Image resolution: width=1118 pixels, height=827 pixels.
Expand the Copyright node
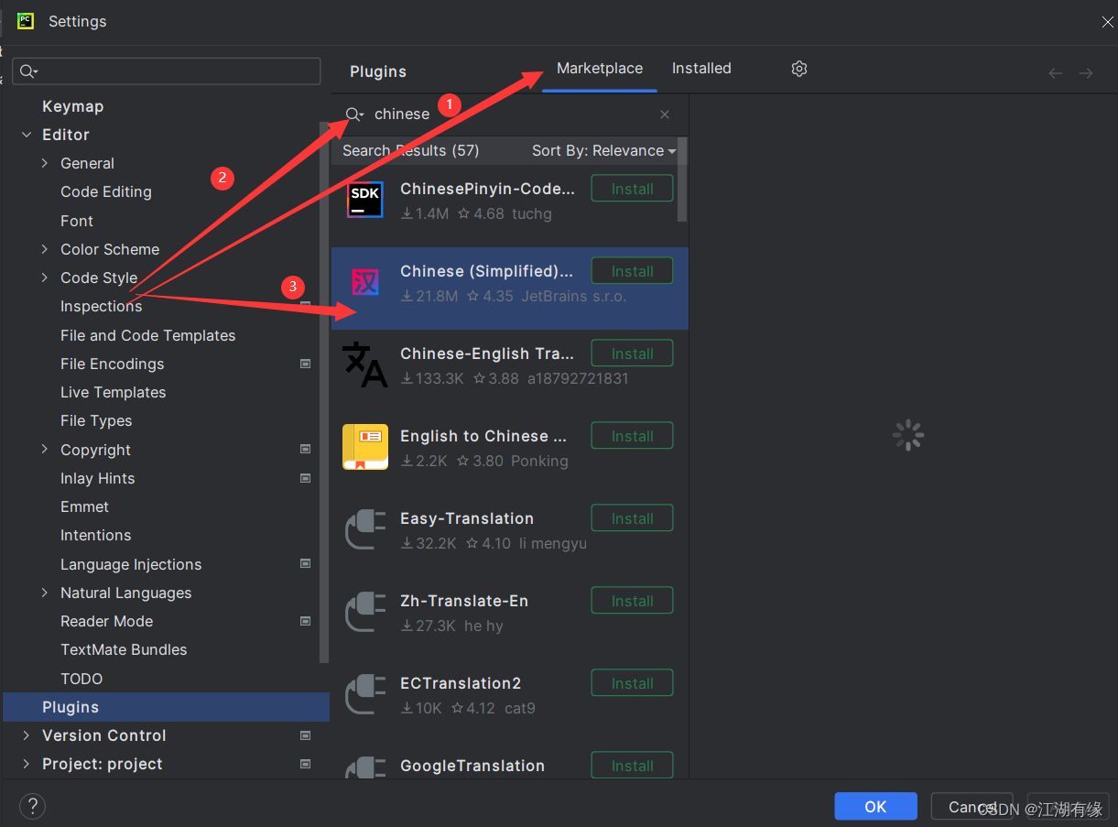click(x=45, y=450)
